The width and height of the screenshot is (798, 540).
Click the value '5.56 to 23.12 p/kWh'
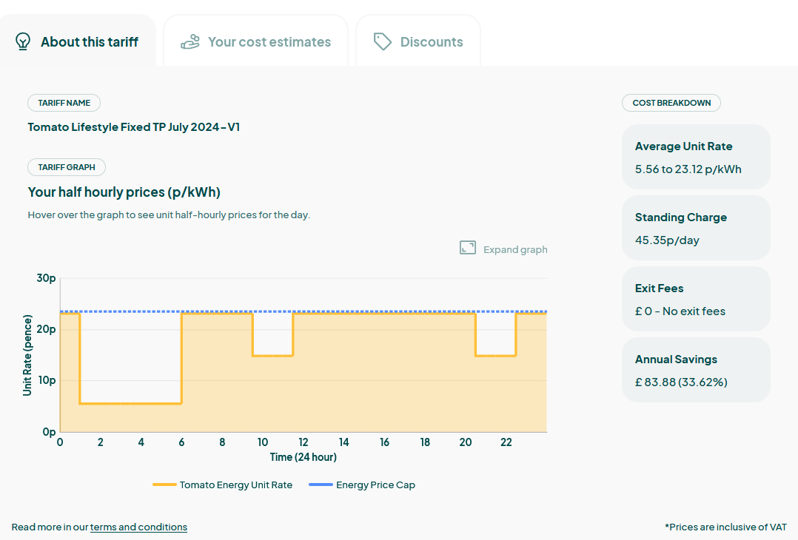688,169
